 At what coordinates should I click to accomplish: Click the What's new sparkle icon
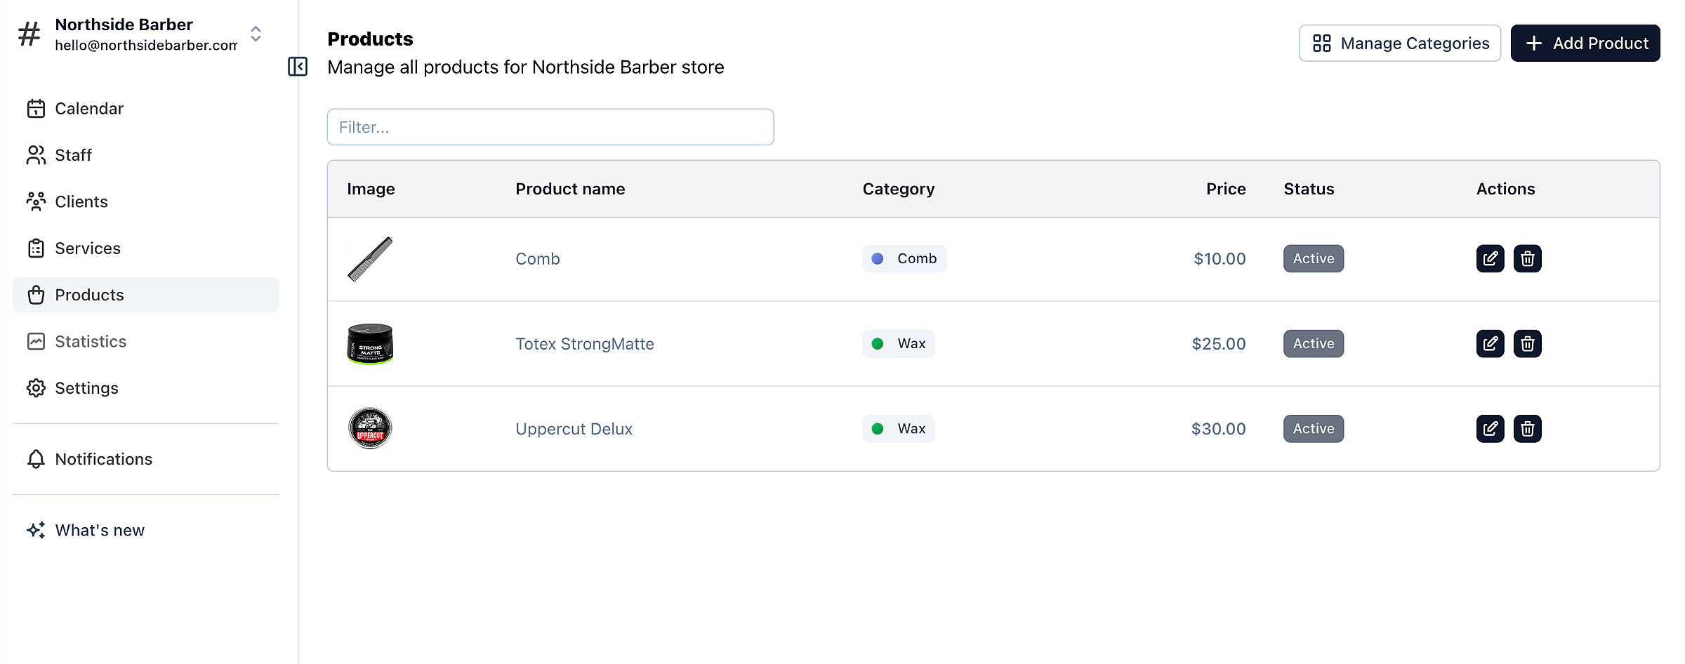click(36, 530)
